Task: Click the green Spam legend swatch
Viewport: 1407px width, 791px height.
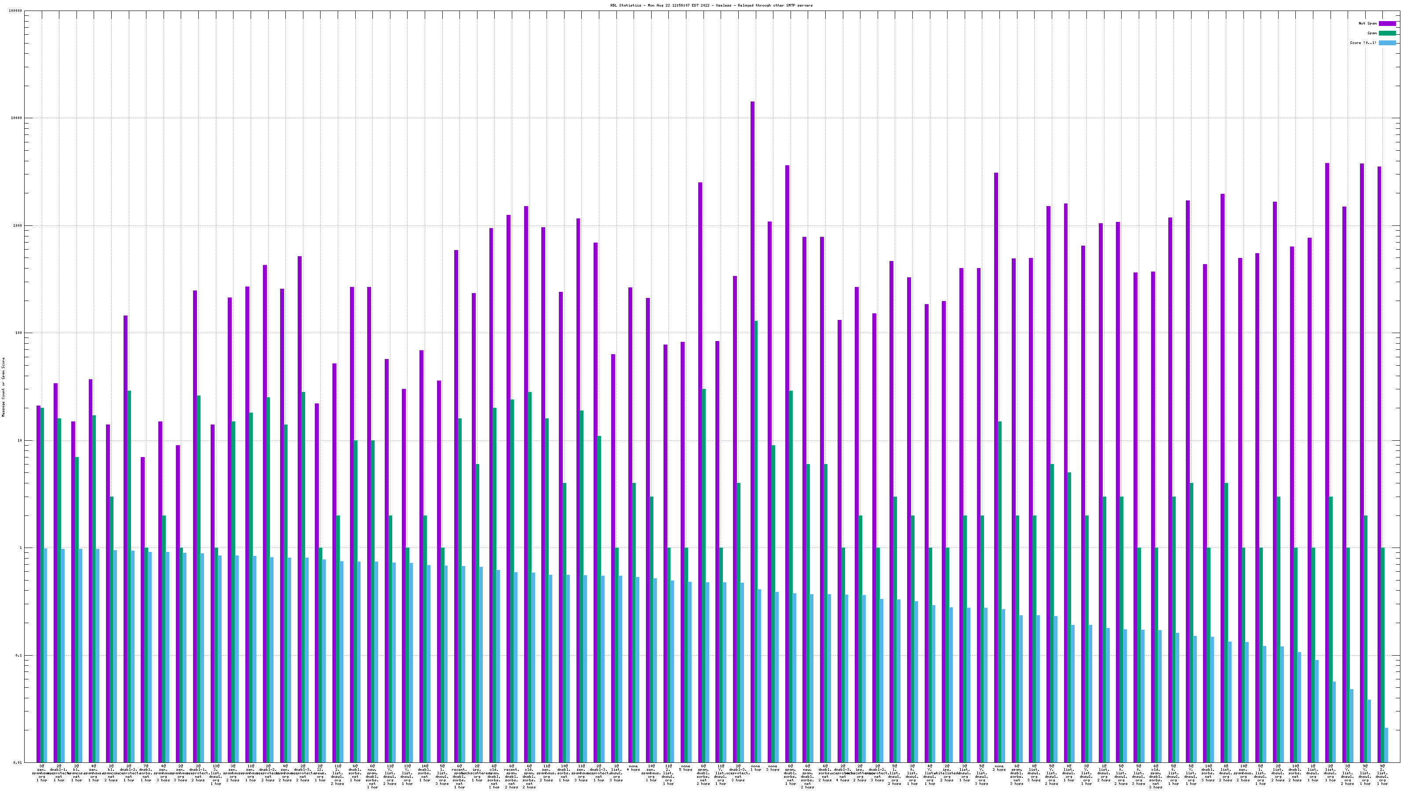Action: (x=1387, y=33)
